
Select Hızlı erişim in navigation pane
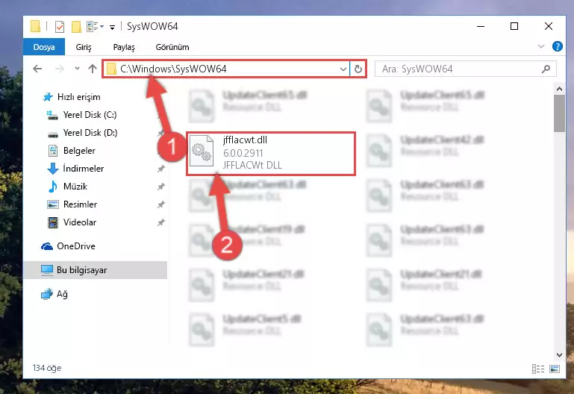pyautogui.click(x=78, y=97)
